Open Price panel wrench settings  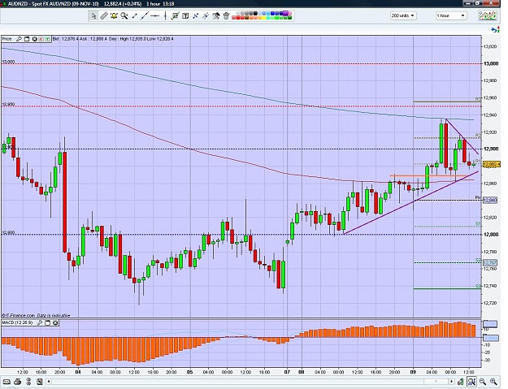tap(19, 39)
